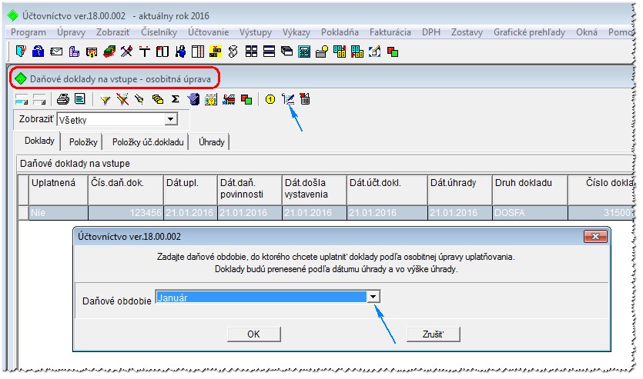The width and height of the screenshot is (643, 379).
Task: Open the DPH menu
Action: click(x=431, y=32)
